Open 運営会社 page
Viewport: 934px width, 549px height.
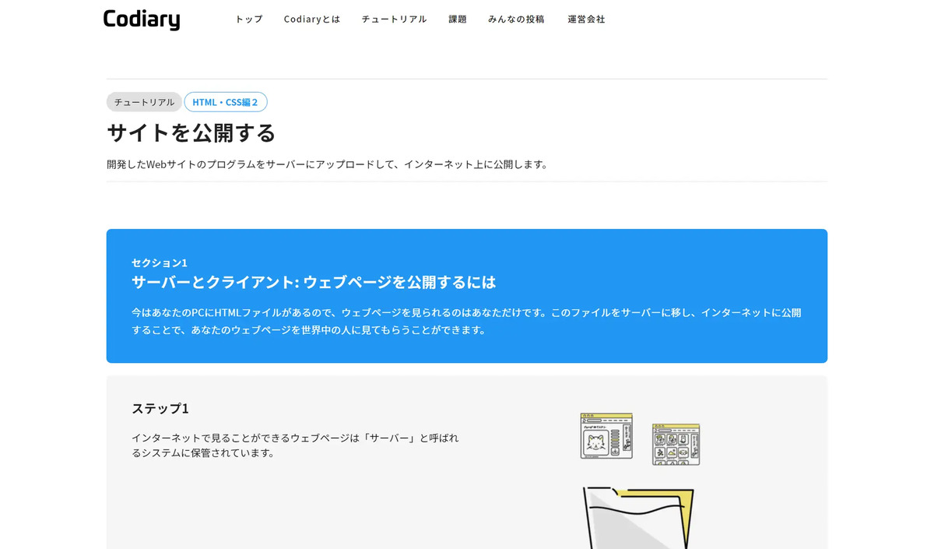pyautogui.click(x=586, y=19)
